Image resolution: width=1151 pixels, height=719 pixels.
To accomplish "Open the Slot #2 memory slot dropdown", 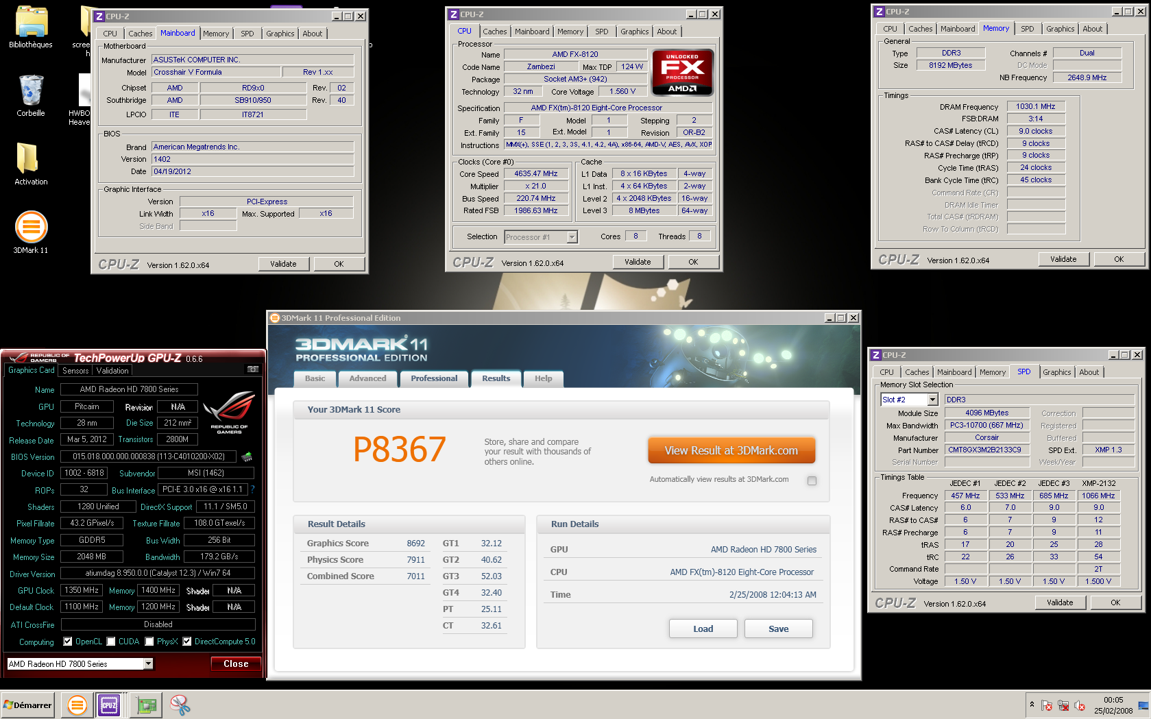I will [x=932, y=400].
